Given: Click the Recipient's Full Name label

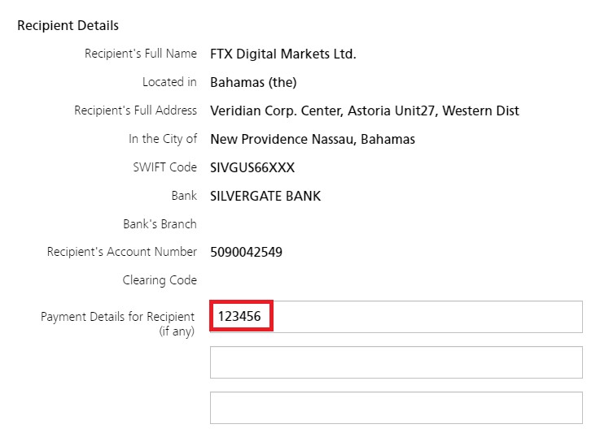Looking at the screenshot, I should [x=141, y=54].
